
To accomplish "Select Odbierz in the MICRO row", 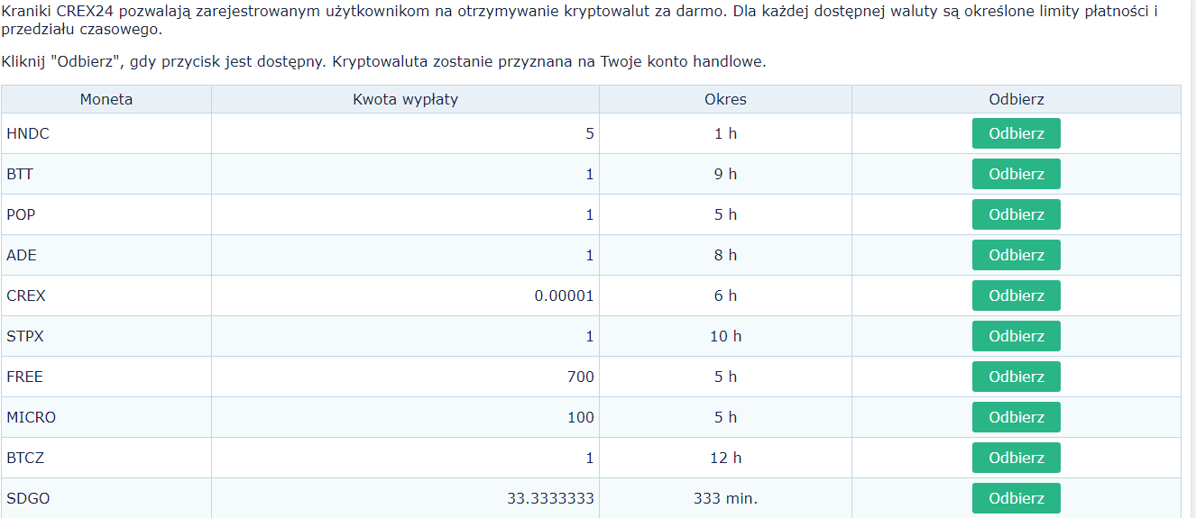I will tap(1016, 417).
